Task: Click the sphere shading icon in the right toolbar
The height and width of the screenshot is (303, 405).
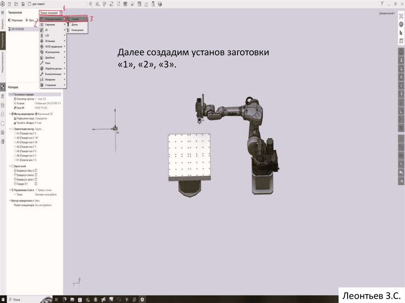Action: click(401, 24)
